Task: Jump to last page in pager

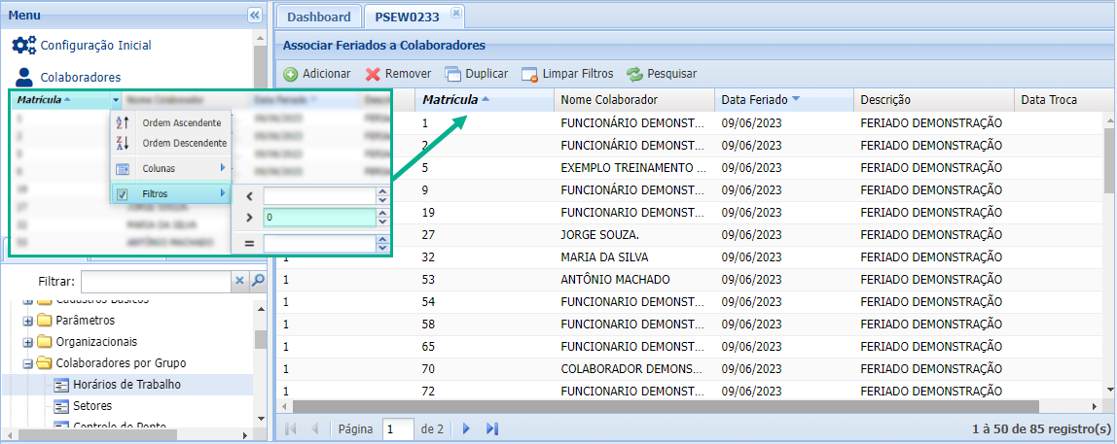Action: pos(492,428)
